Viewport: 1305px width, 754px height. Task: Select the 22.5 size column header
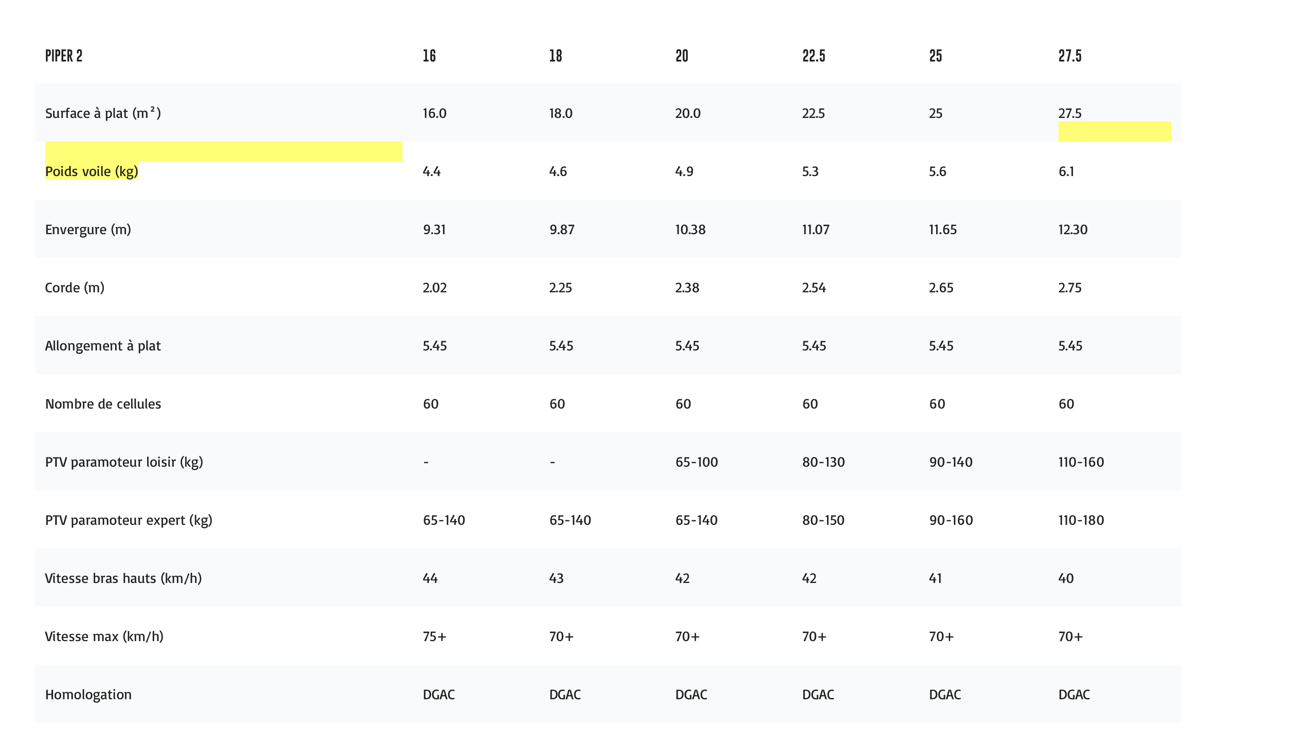(x=814, y=56)
